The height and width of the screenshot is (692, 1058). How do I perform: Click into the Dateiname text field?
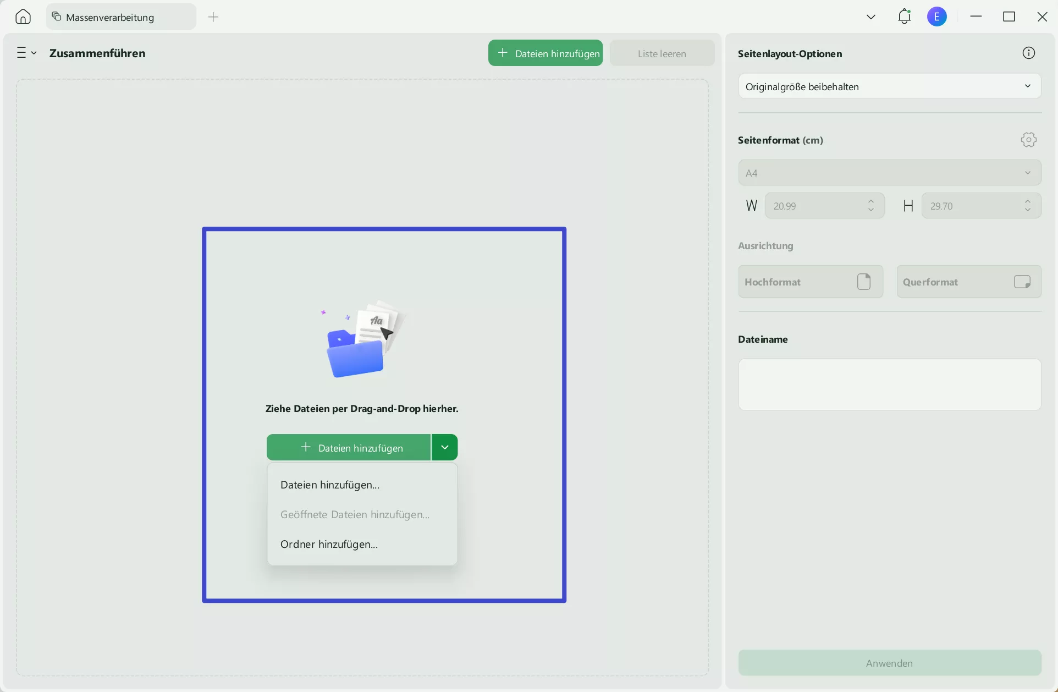[x=889, y=385]
